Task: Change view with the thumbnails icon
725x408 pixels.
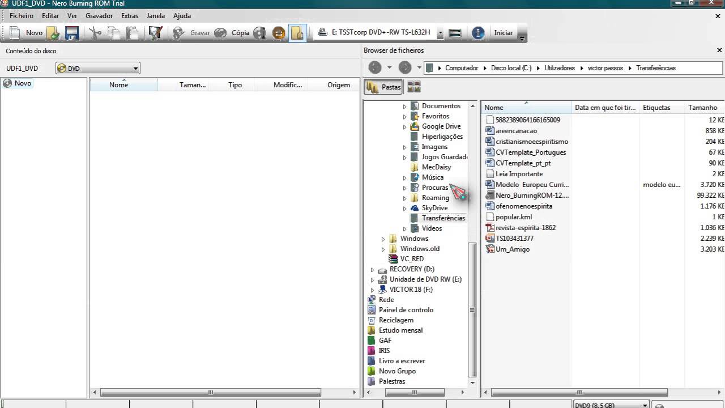Action: pyautogui.click(x=414, y=87)
